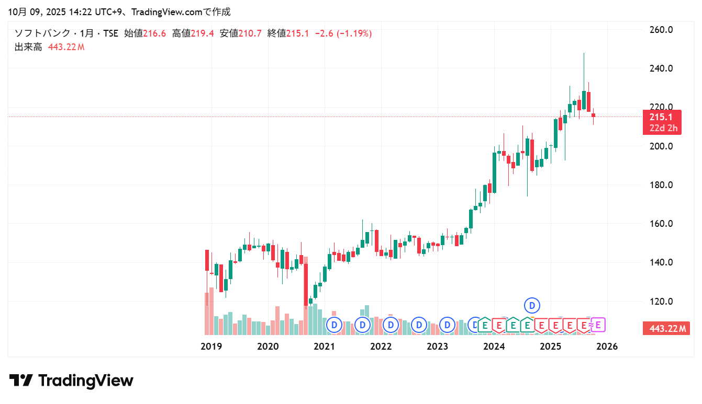Click the 2019 label on time axis
The height and width of the screenshot is (404, 702).
[x=211, y=347]
